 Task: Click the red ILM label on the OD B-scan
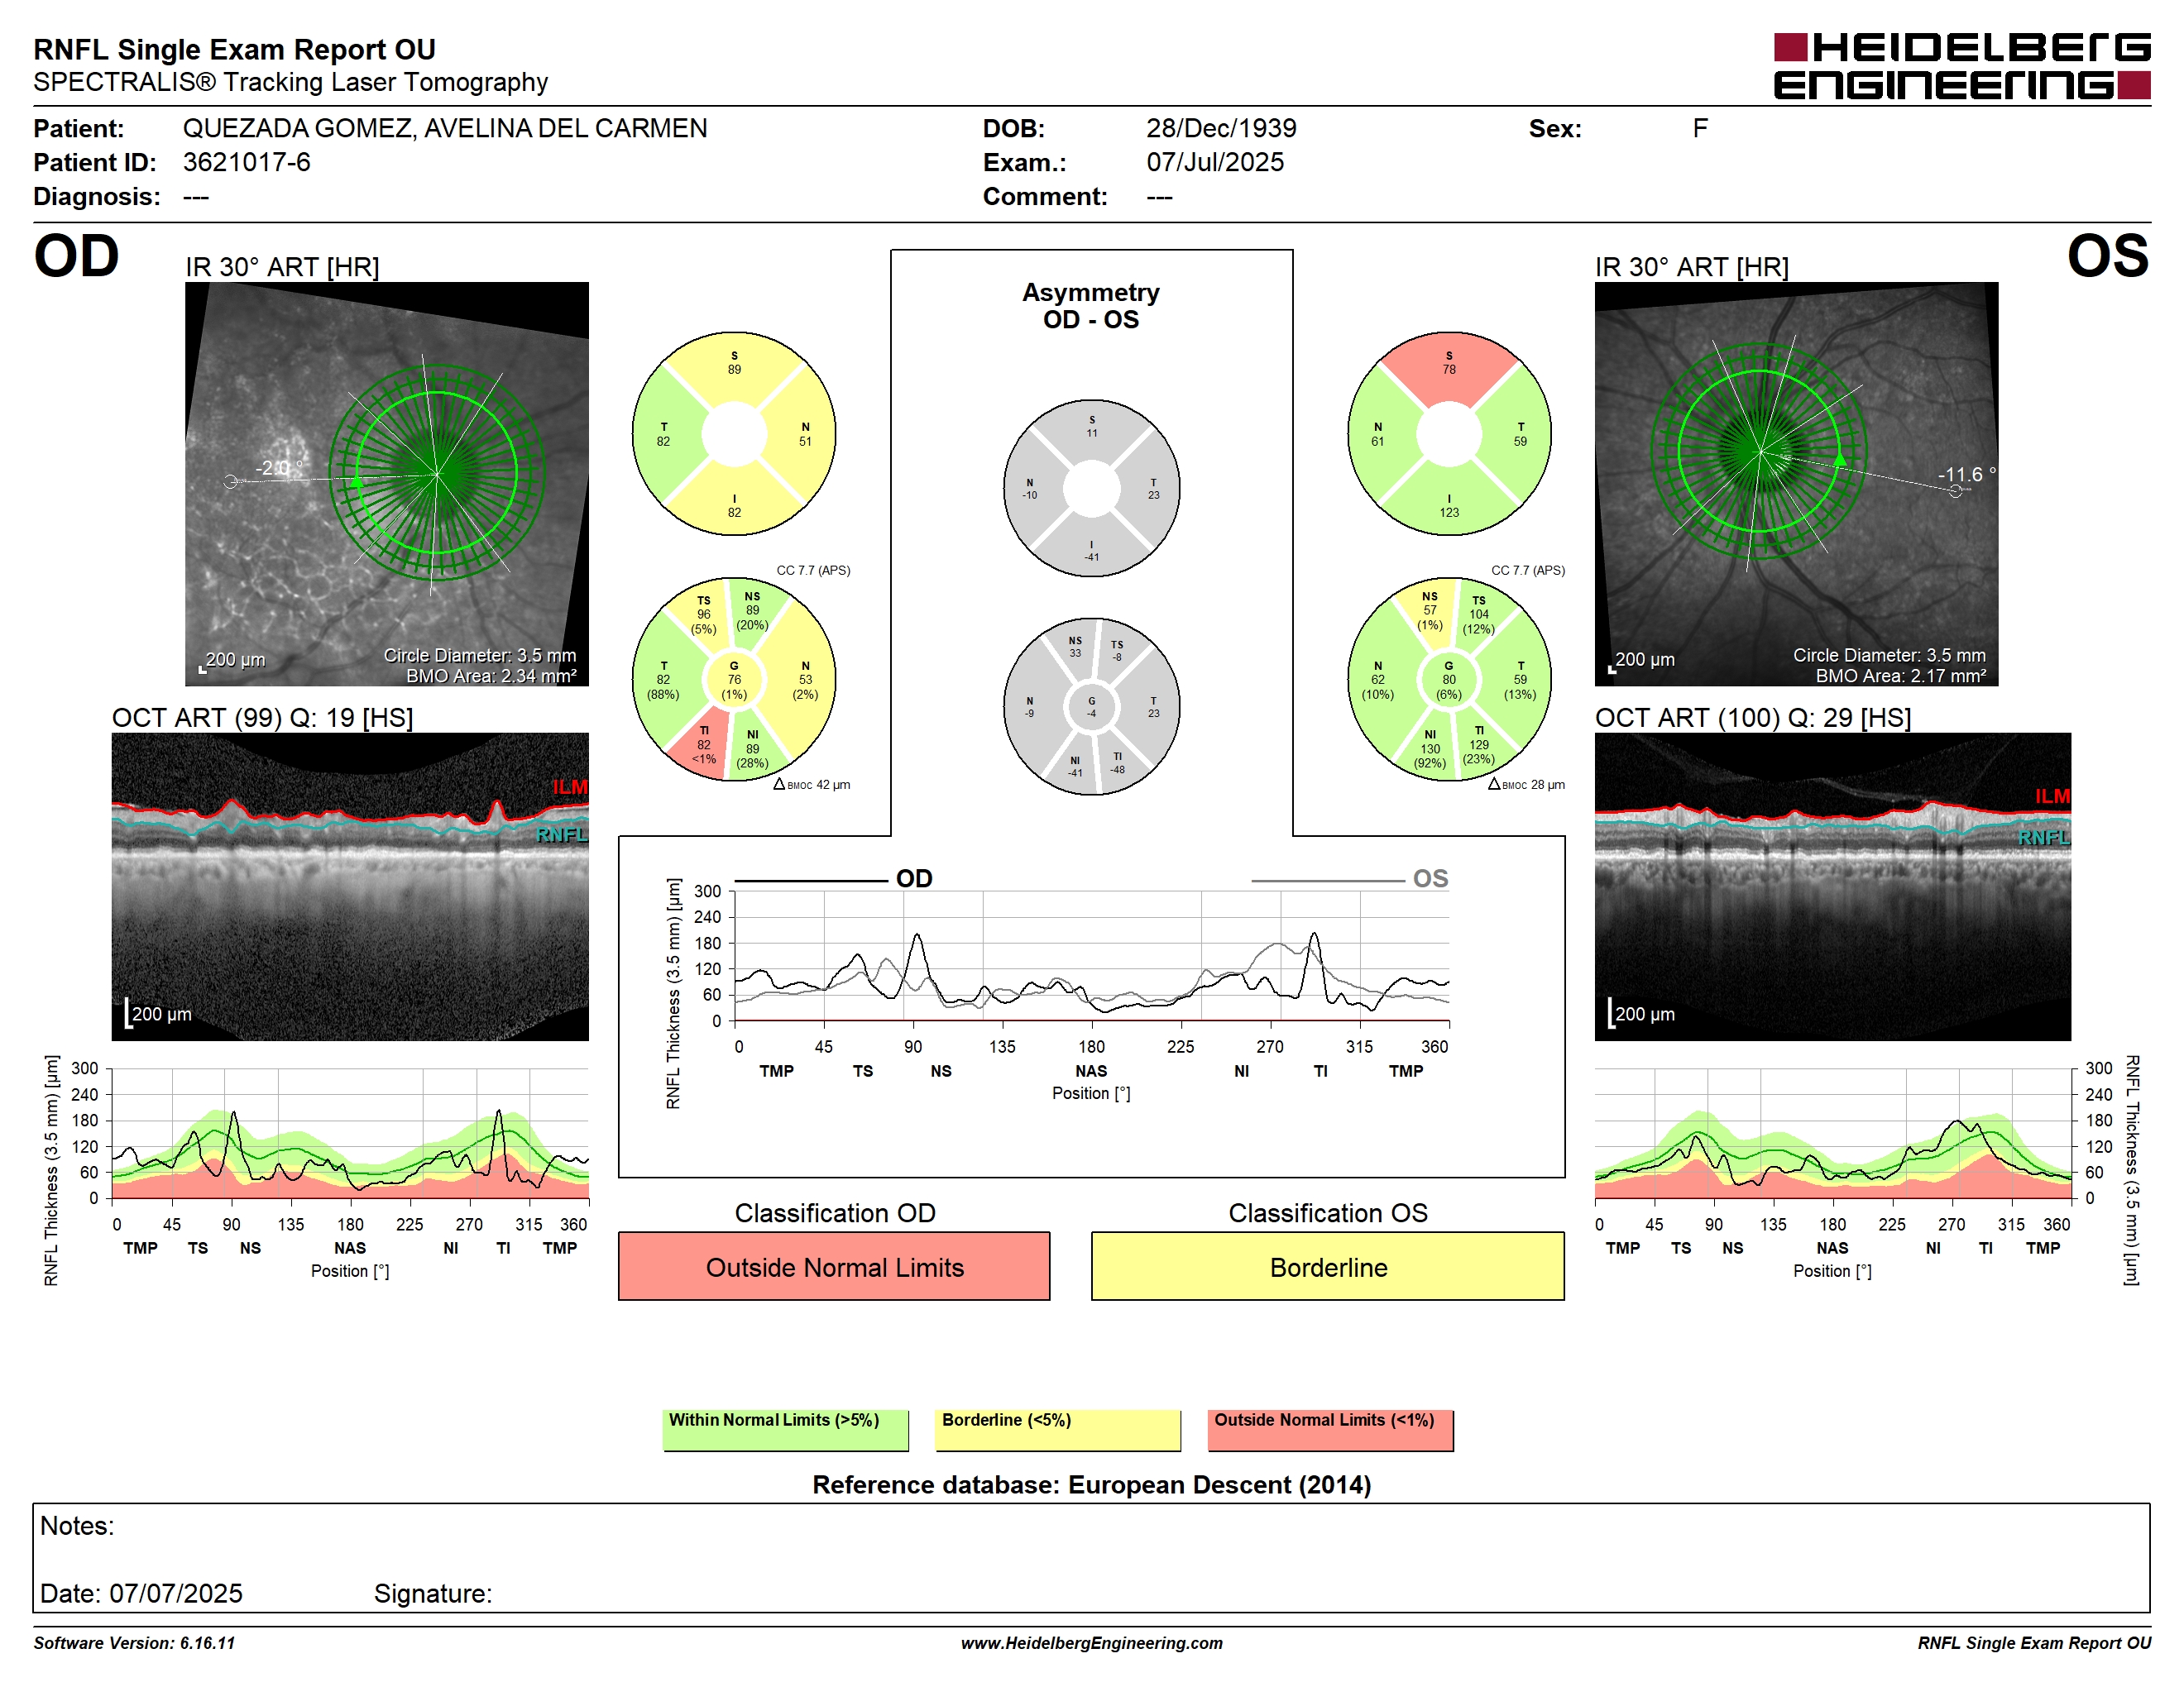pyautogui.click(x=570, y=786)
